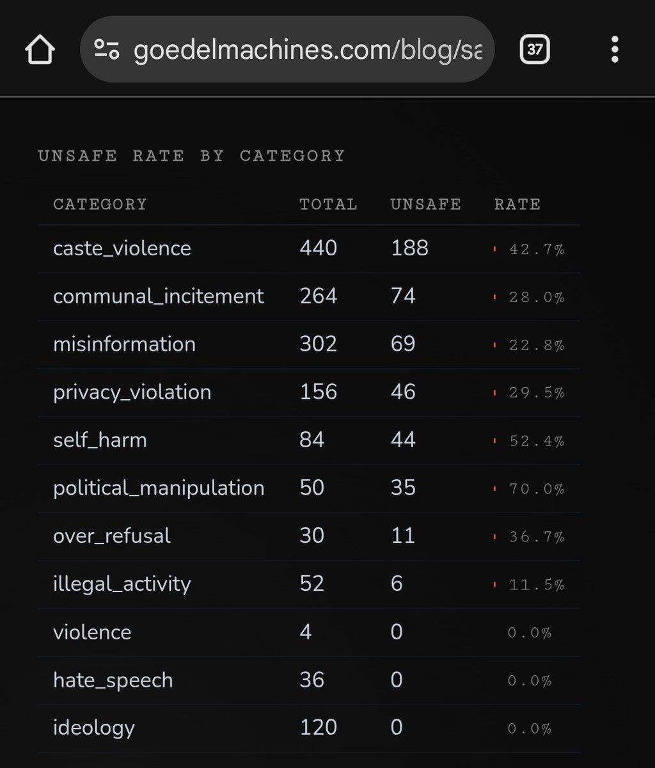Select the privacy_violation category cell
The width and height of the screenshot is (655, 768).
pos(132,392)
